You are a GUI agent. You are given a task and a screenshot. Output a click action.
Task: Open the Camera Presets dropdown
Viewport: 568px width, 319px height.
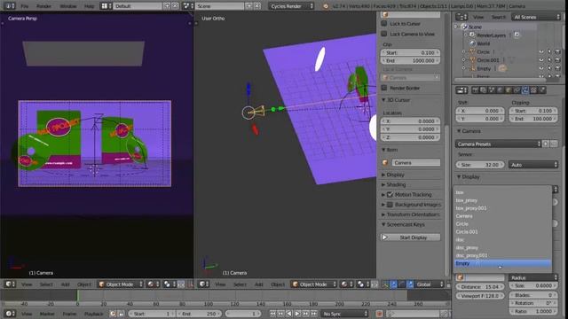[x=498, y=144]
